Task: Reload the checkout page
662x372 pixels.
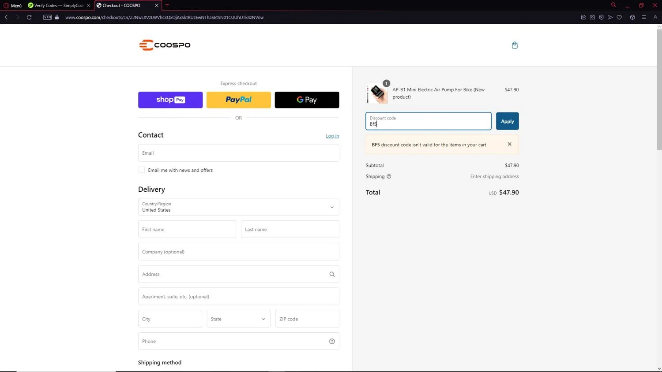Action: pos(29,17)
